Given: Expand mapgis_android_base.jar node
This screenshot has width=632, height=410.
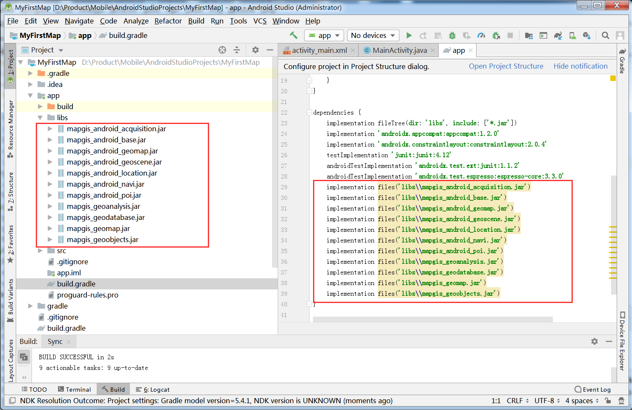Looking at the screenshot, I should (x=50, y=140).
